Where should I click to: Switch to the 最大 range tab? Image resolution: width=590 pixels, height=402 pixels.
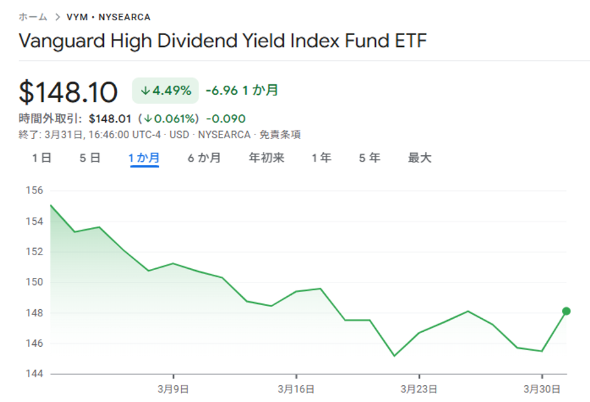[x=419, y=158]
